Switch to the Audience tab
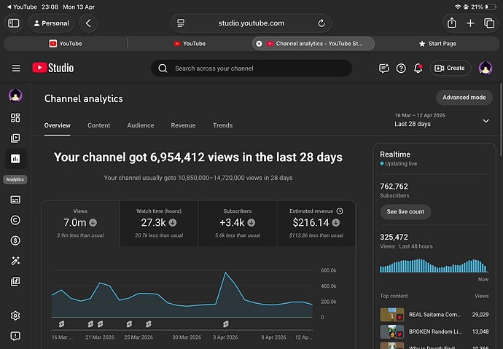The height and width of the screenshot is (349, 503). point(141,125)
